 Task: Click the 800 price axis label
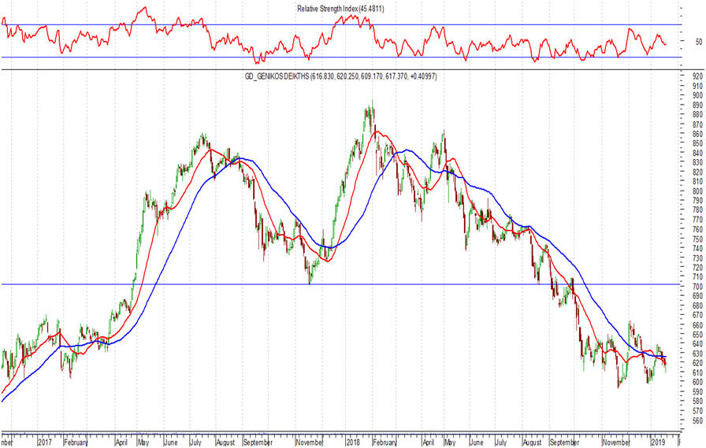[697, 191]
